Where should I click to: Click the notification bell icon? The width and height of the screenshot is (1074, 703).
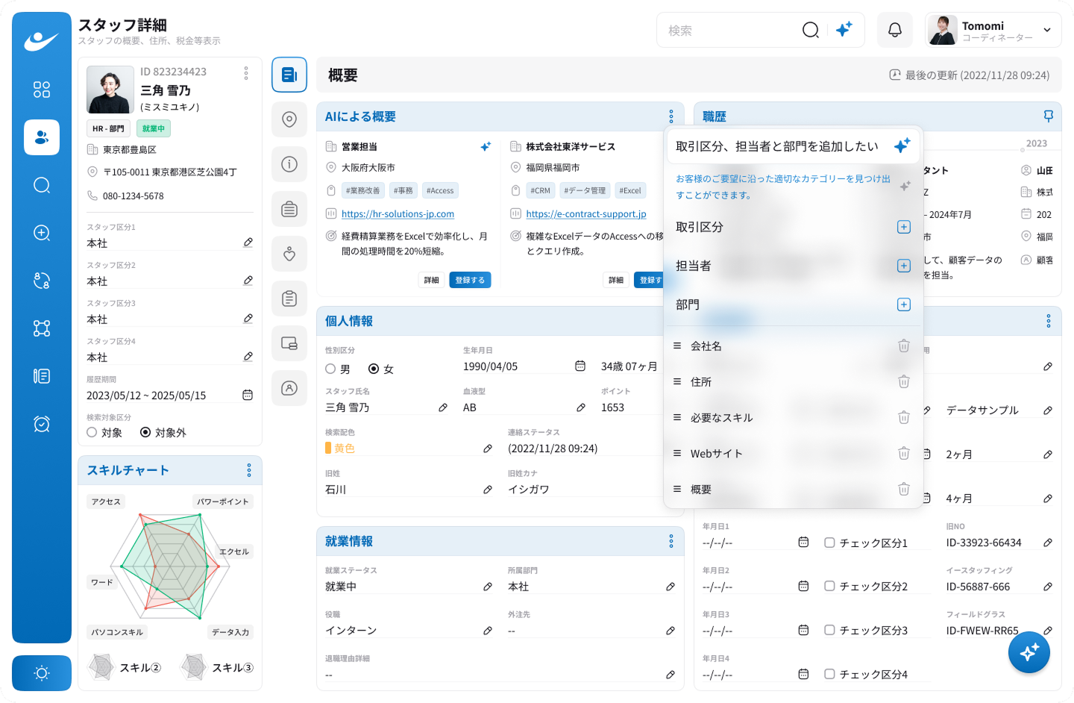pyautogui.click(x=894, y=30)
